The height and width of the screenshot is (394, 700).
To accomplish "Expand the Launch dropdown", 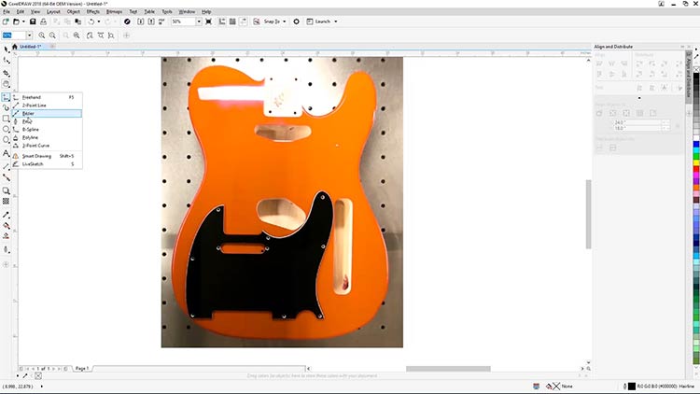I will tap(336, 21).
